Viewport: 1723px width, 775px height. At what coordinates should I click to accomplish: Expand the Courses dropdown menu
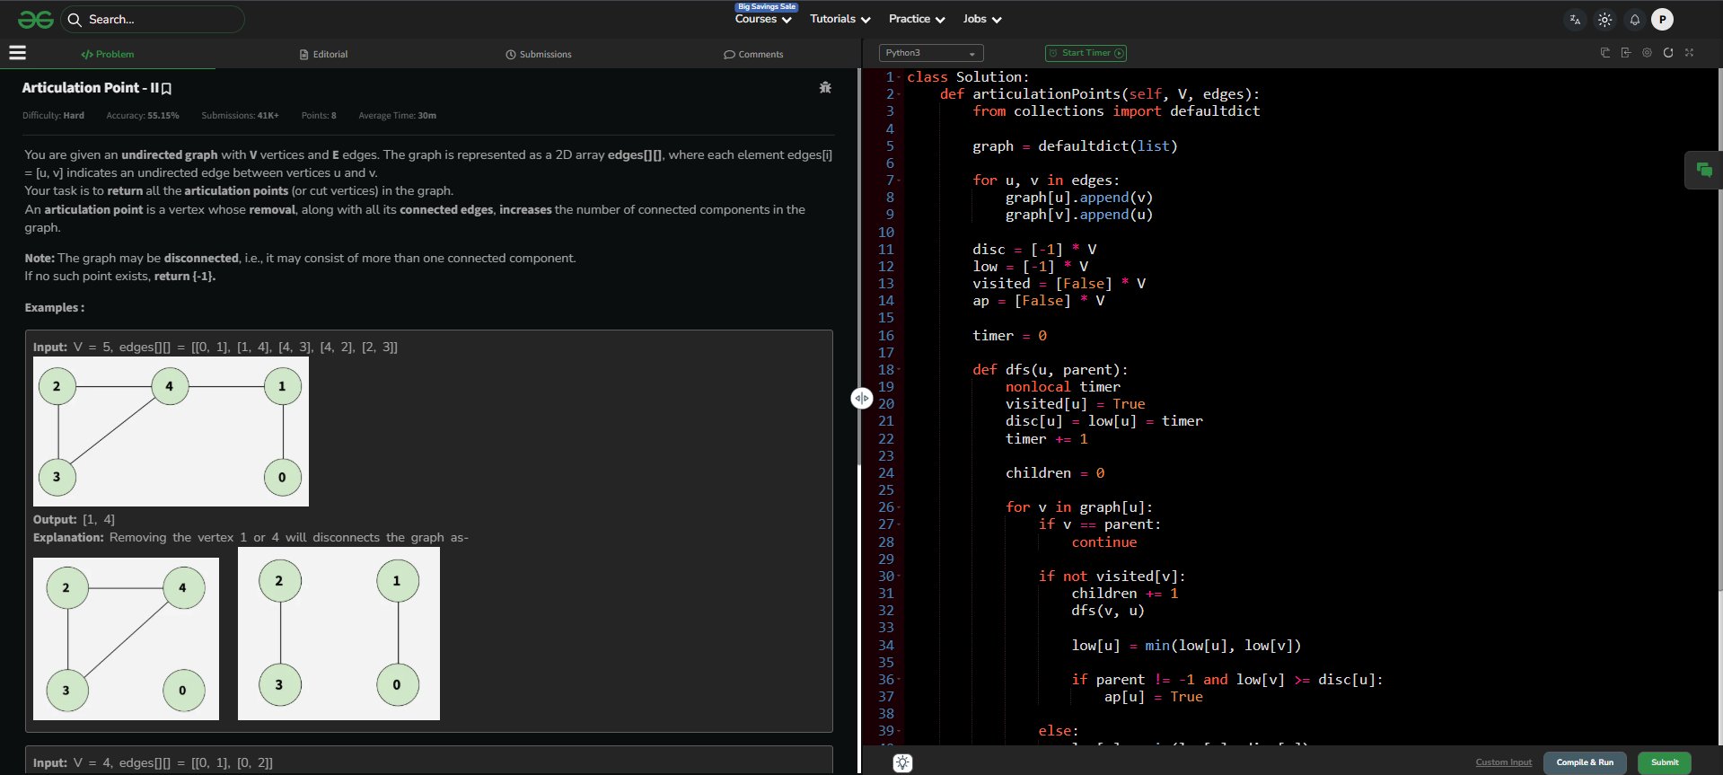[x=762, y=19]
